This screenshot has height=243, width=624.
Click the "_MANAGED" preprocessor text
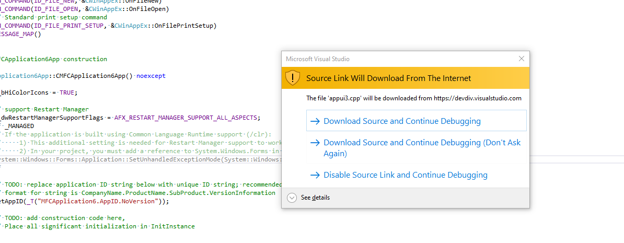coord(20,126)
